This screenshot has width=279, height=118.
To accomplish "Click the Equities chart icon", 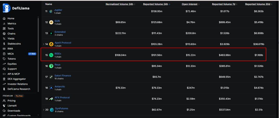I will [4, 64].
